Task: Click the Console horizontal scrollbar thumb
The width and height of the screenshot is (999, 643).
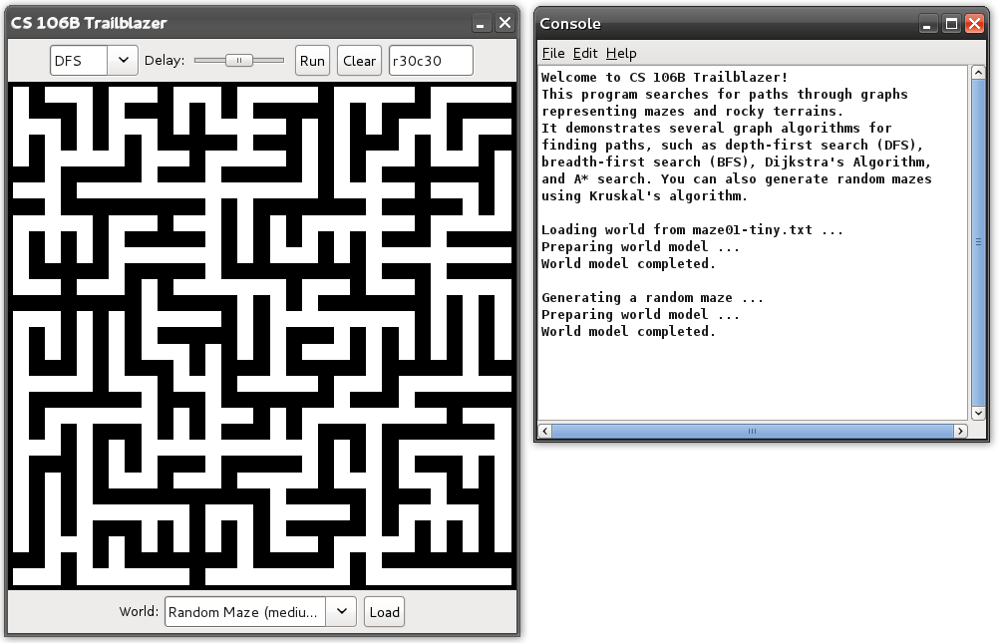Action: pos(752,432)
